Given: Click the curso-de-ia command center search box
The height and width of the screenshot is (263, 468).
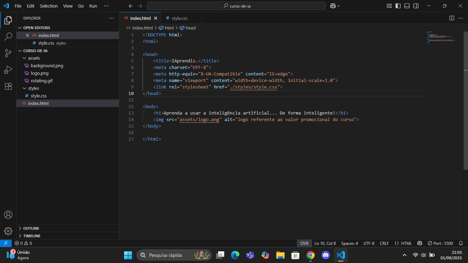Looking at the screenshot, I should pyautogui.click(x=236, y=6).
